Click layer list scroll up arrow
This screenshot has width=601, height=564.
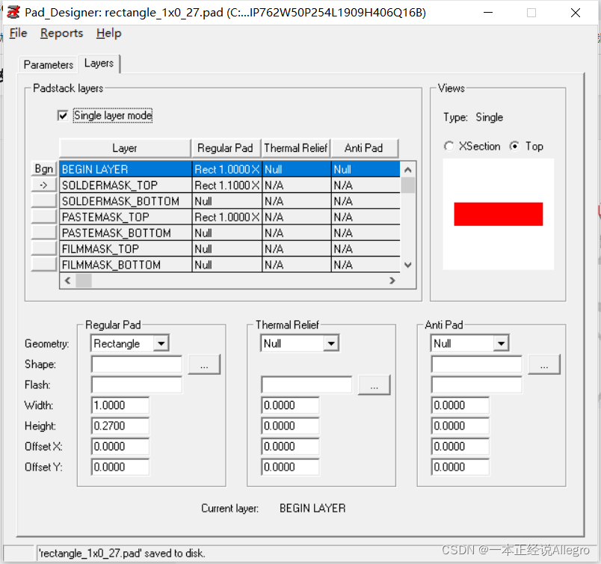pos(408,169)
